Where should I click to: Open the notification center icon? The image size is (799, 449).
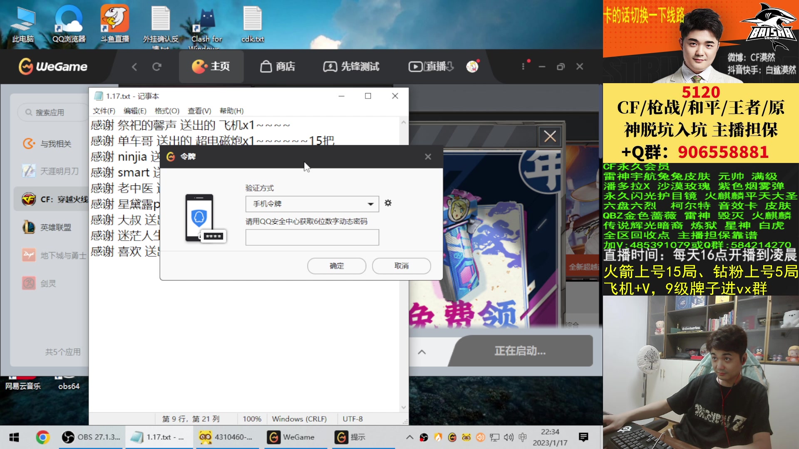[x=583, y=437]
